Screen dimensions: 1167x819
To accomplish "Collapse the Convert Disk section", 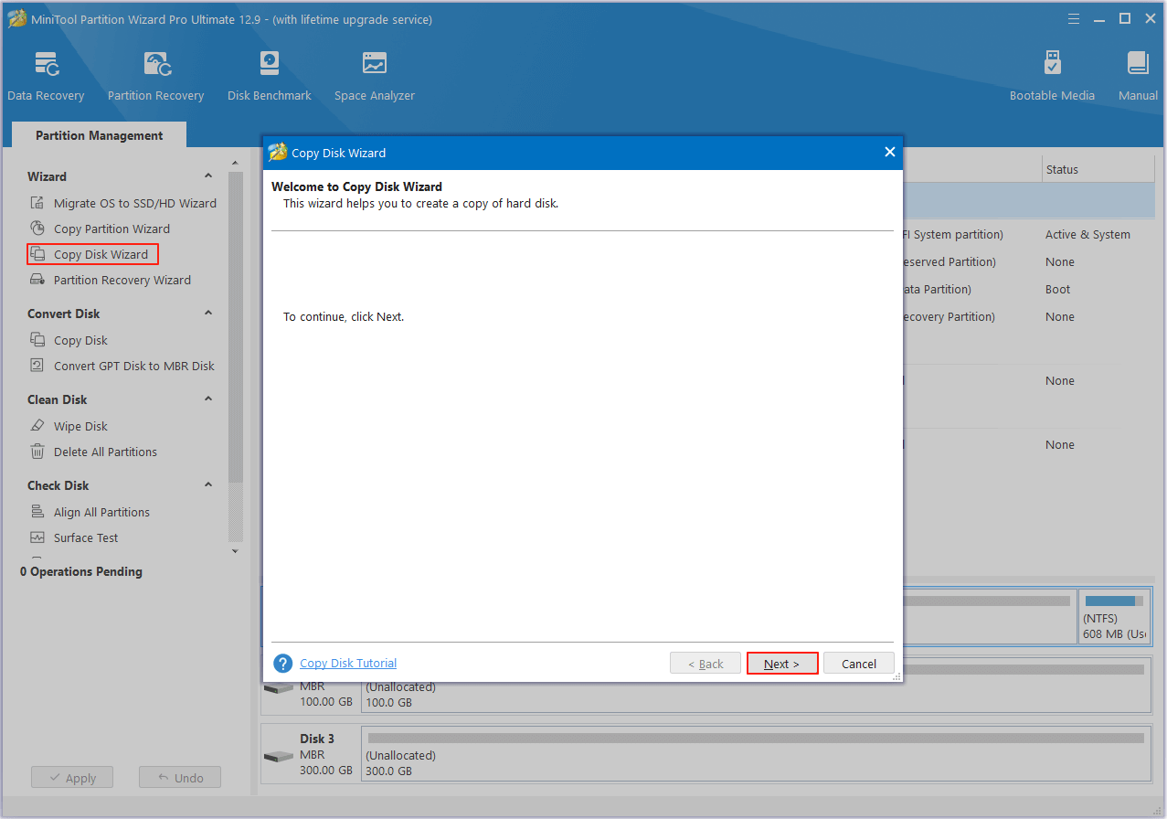I will click(208, 314).
